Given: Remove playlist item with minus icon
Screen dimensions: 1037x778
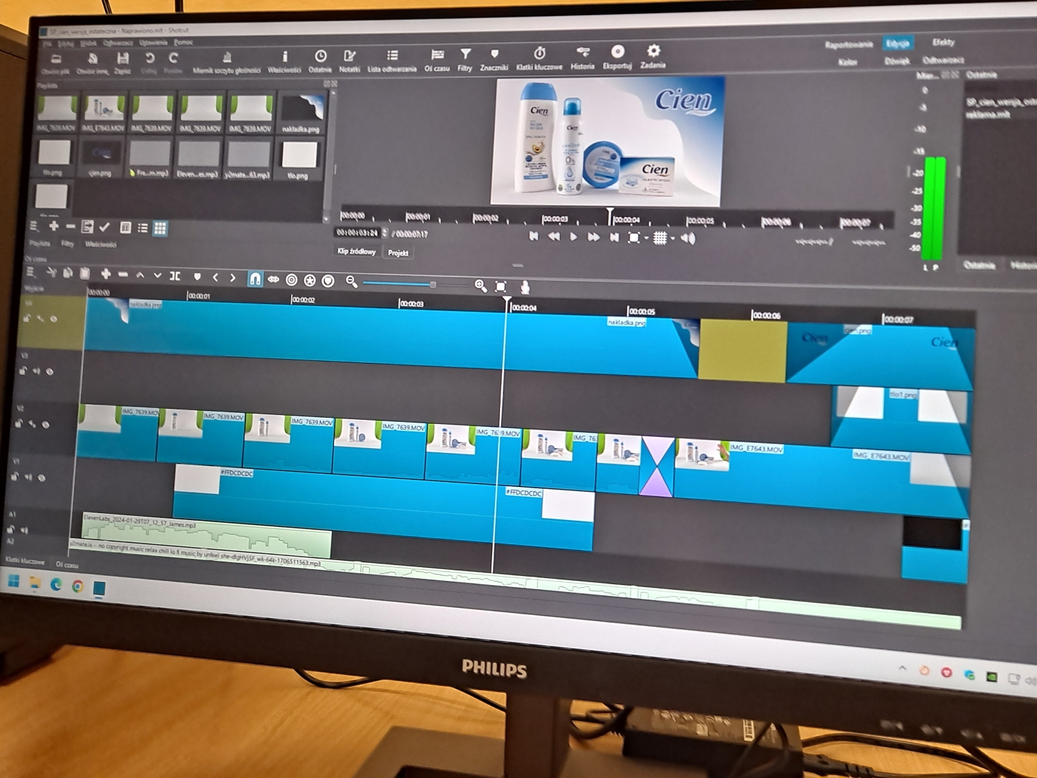Looking at the screenshot, I should [x=71, y=226].
